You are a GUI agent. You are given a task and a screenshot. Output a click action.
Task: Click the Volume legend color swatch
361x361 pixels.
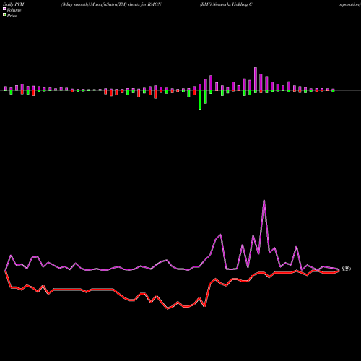(4, 9)
